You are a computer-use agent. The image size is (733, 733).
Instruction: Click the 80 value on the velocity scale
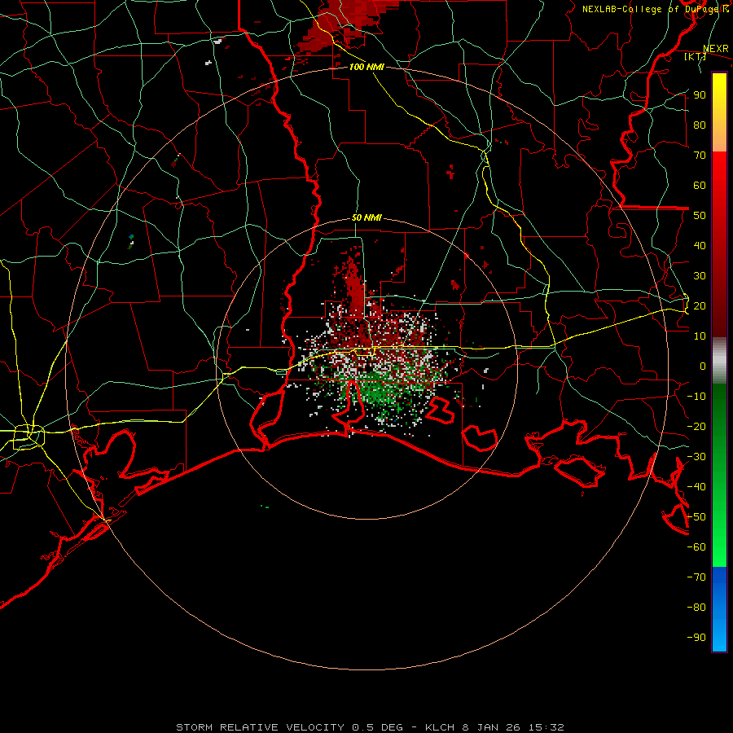tap(700, 125)
